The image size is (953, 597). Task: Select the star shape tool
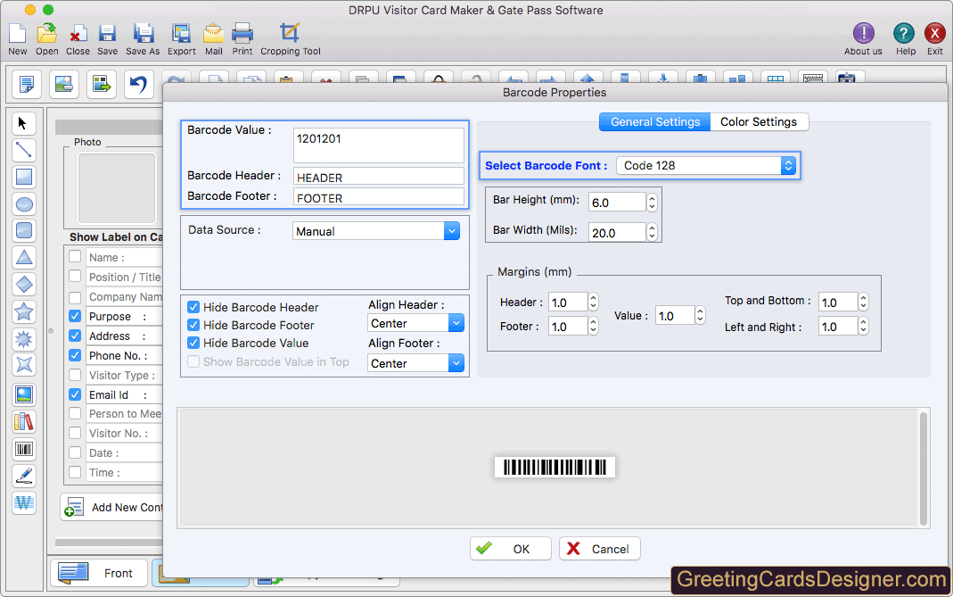[24, 311]
